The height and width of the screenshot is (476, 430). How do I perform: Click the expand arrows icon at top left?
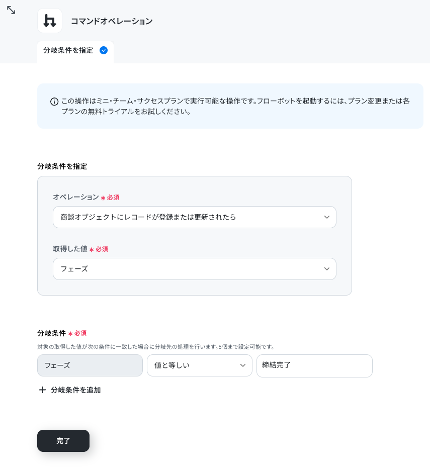[x=11, y=10]
